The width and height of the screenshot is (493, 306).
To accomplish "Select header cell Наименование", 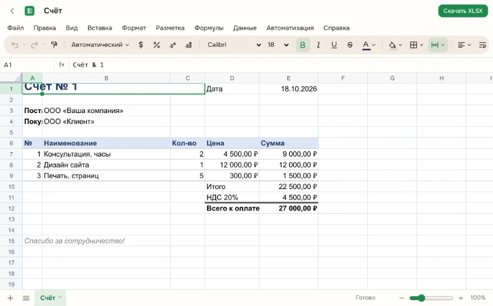I will click(x=106, y=143).
